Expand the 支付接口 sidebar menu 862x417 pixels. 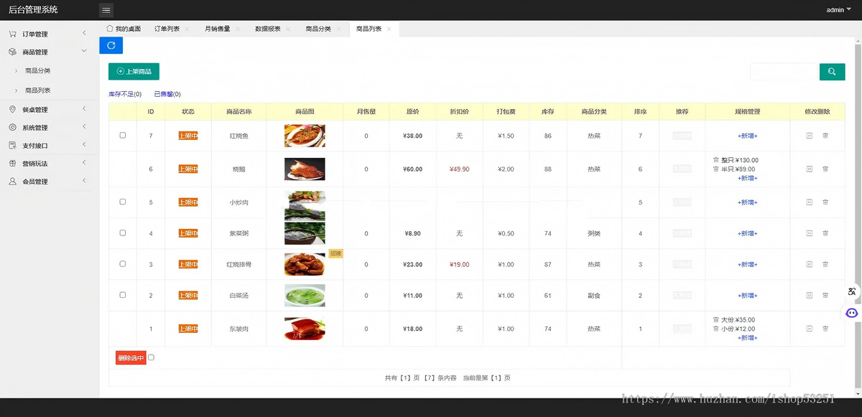tap(49, 146)
